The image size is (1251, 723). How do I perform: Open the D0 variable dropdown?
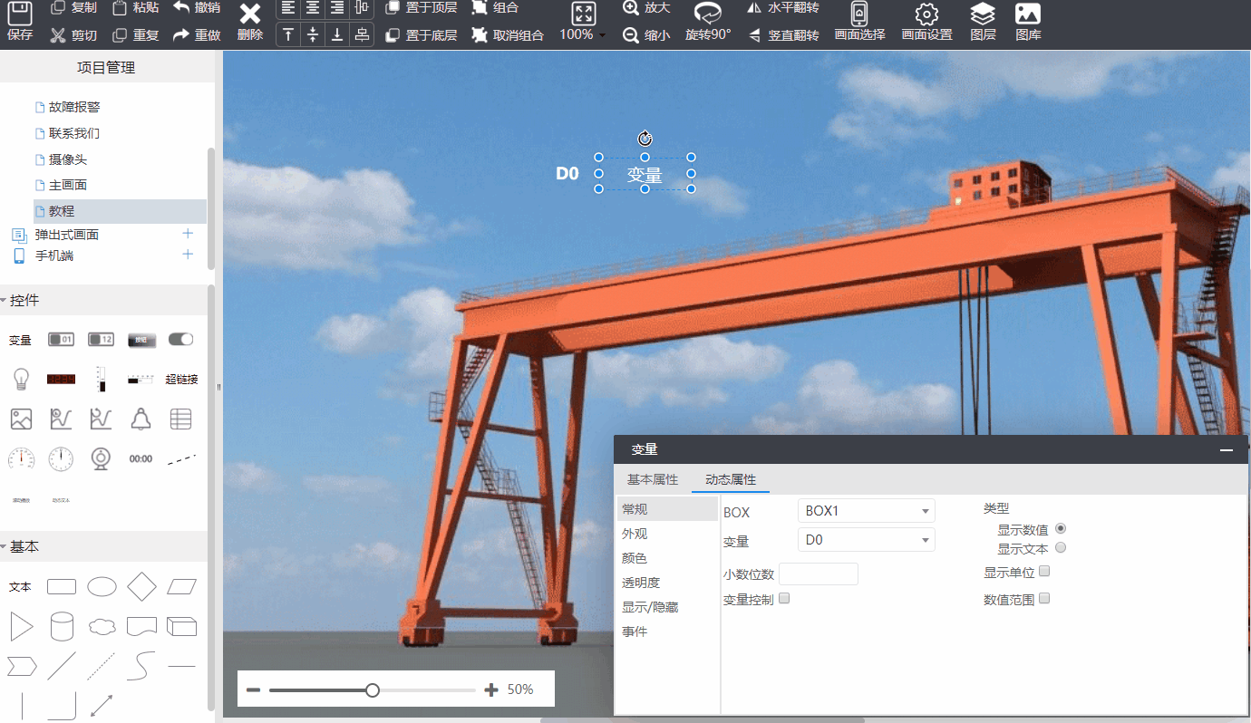866,540
